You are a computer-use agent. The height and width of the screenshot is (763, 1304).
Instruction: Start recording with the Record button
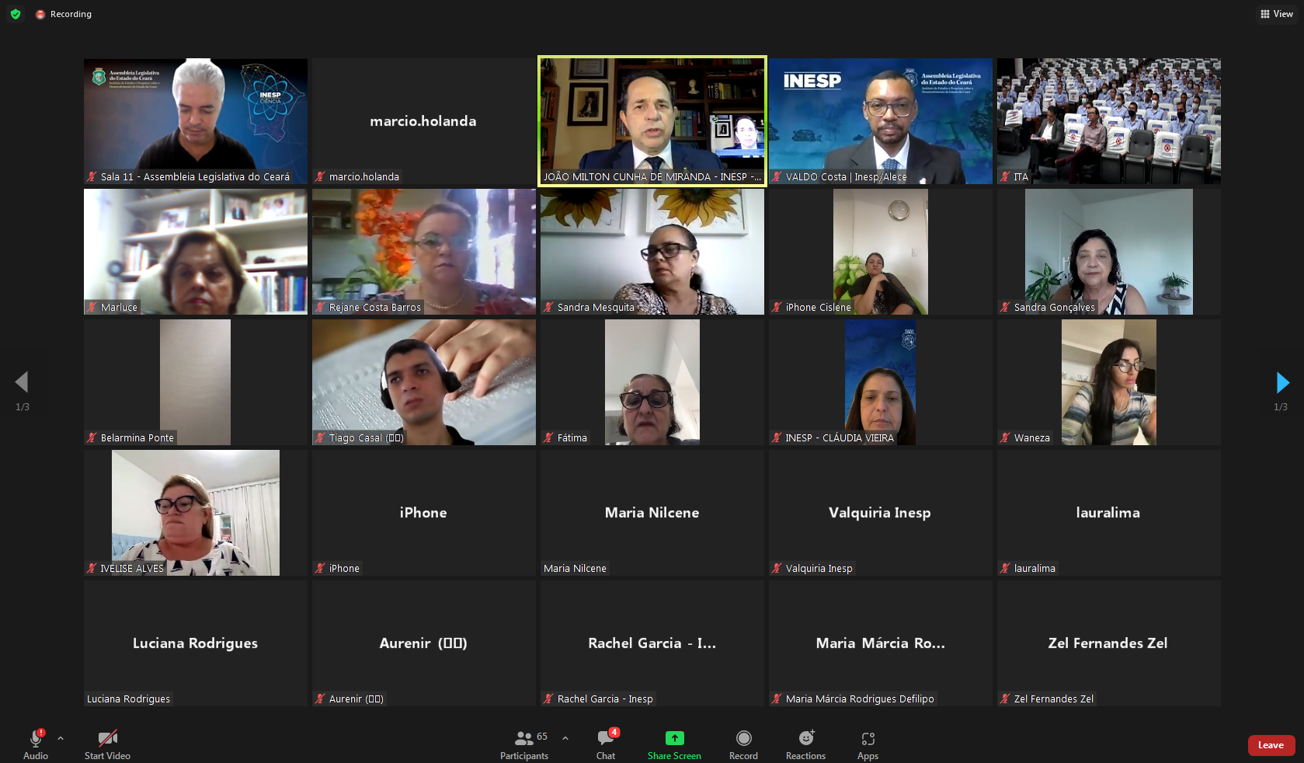(743, 744)
